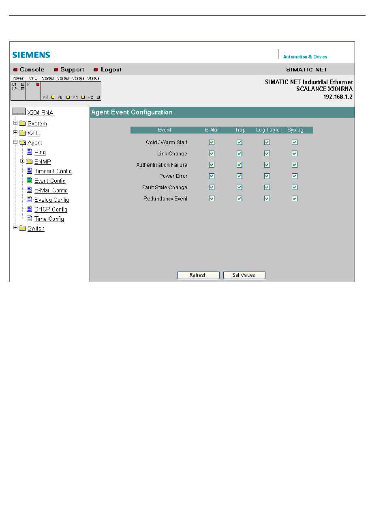The width and height of the screenshot is (385, 528).
Task: Click the PA port status LED
Action: coord(53,97)
